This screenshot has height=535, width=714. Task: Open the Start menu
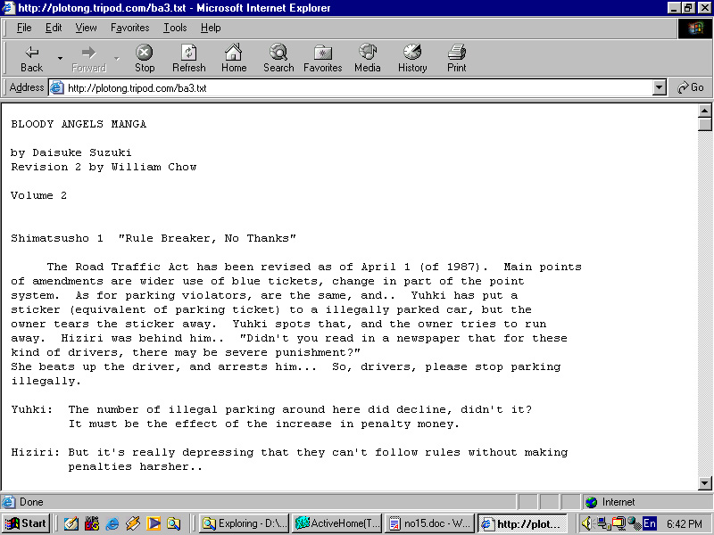[x=26, y=523]
